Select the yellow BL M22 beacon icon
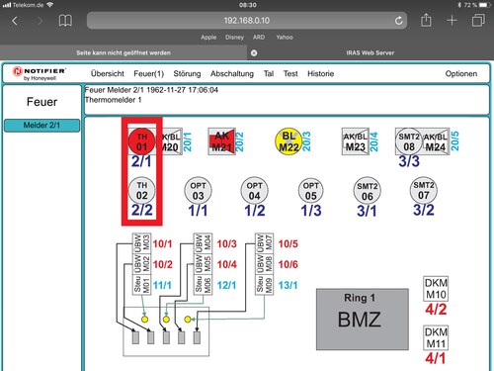This screenshot has height=371, width=494. click(x=288, y=141)
